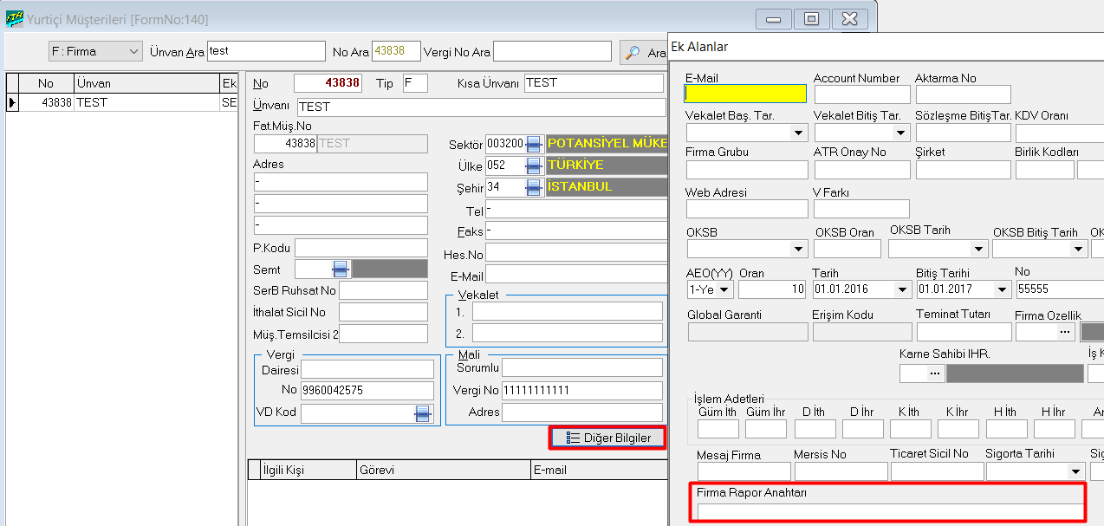This screenshot has height=526, width=1104.
Task: Open the OKSB Bitiş Tarih dropdown
Action: pos(1078,250)
